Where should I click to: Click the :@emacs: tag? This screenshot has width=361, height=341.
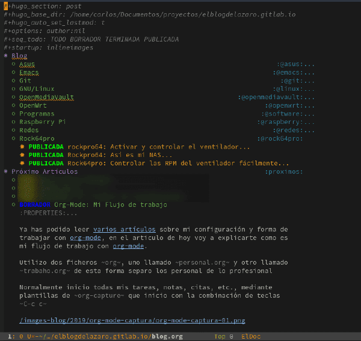(x=288, y=73)
